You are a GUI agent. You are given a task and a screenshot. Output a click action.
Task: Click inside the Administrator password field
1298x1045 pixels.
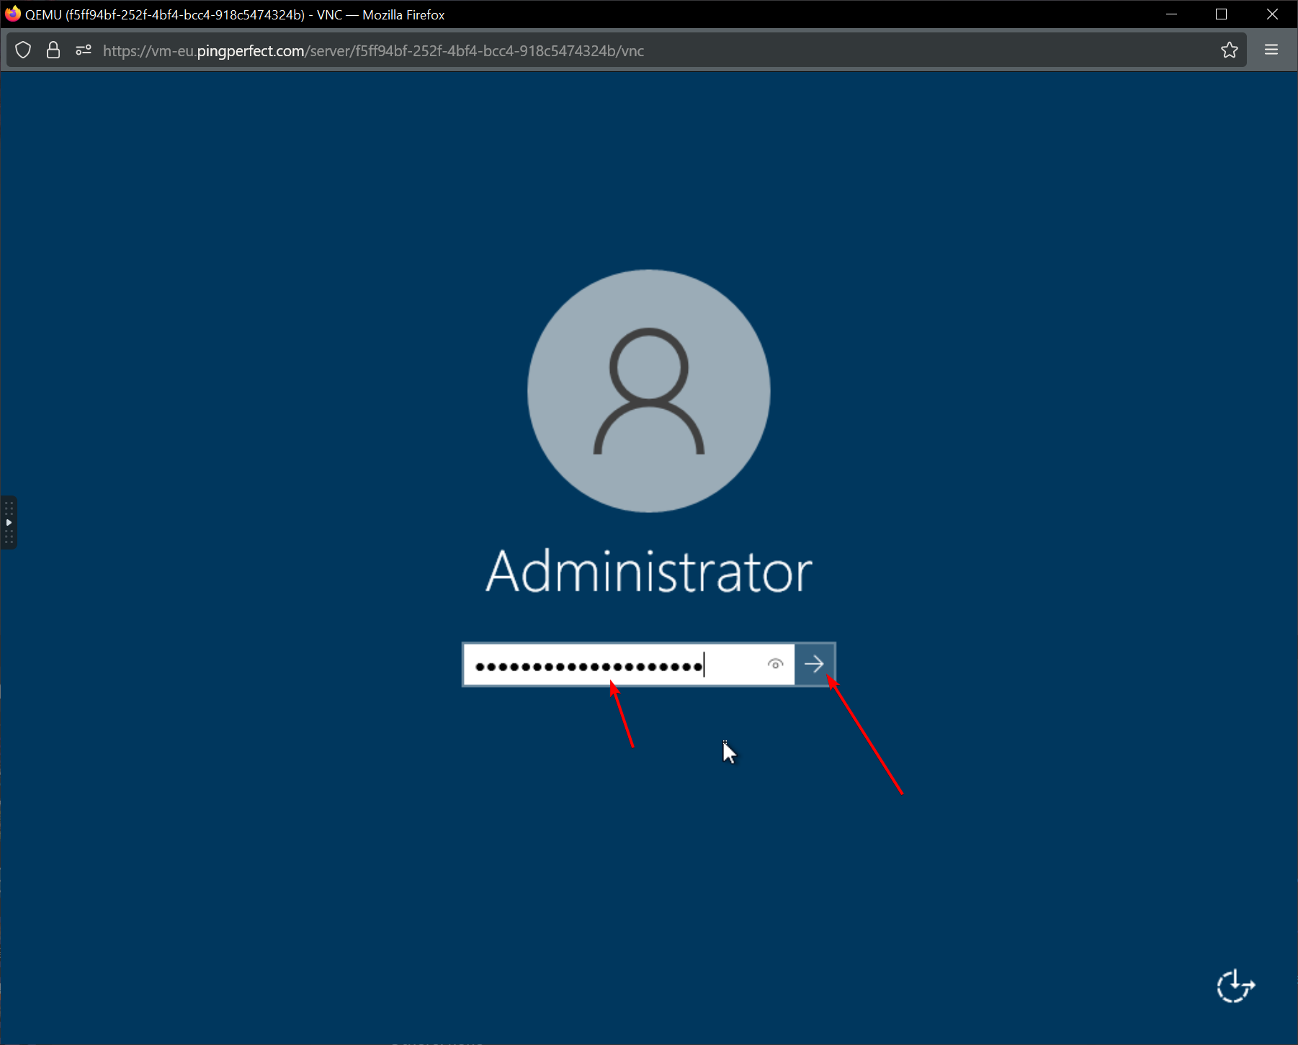tap(612, 664)
